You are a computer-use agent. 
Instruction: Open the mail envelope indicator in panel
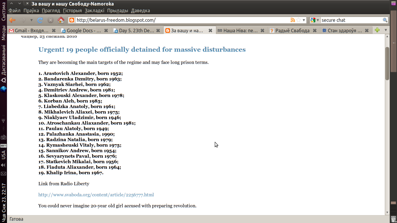click(x=3, y=174)
